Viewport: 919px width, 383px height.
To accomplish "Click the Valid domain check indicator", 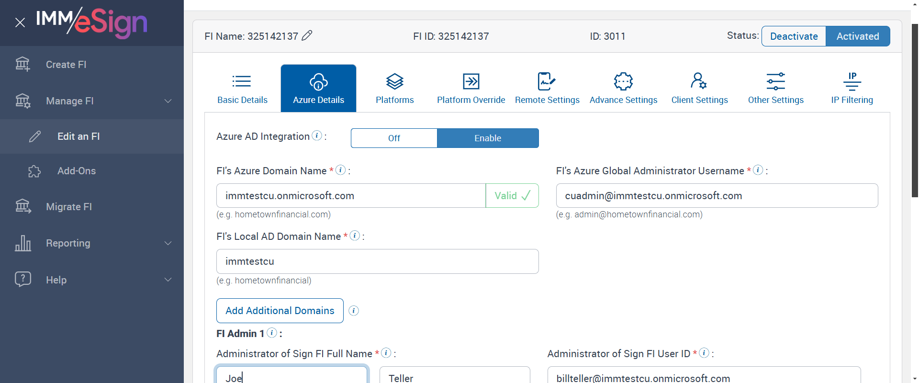I will coord(512,196).
